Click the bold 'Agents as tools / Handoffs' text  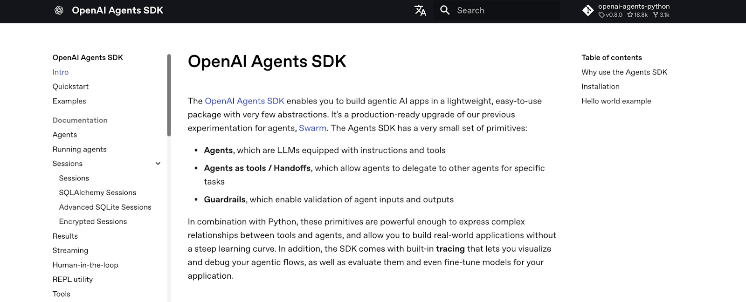coord(257,168)
